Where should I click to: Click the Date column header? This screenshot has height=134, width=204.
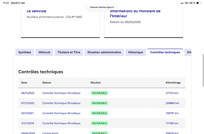tap(24, 82)
